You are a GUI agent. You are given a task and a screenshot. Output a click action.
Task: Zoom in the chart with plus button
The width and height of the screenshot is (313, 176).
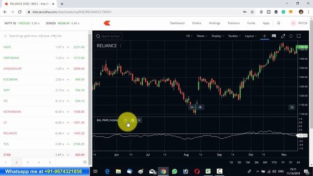click(200, 107)
